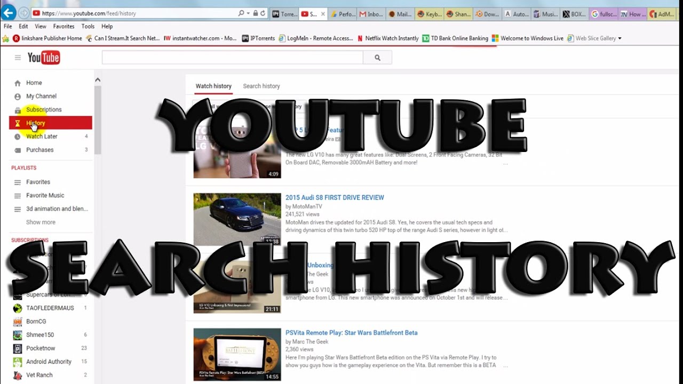Click the LG V10 video thumbnail showing 4:09

pyautogui.click(x=237, y=152)
